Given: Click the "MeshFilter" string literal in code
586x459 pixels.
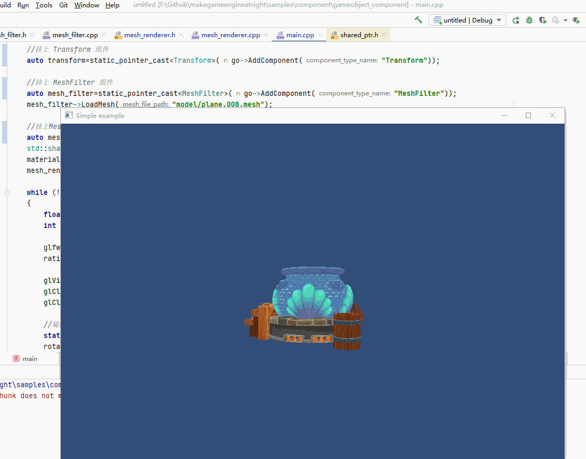Looking at the screenshot, I should pyautogui.click(x=419, y=93).
